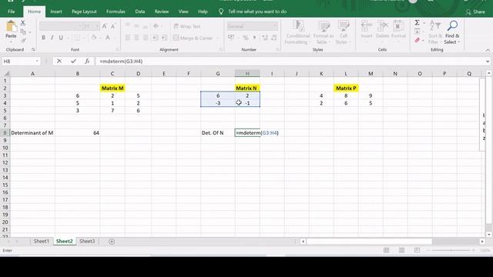Select the cell containing 64

coord(77,133)
